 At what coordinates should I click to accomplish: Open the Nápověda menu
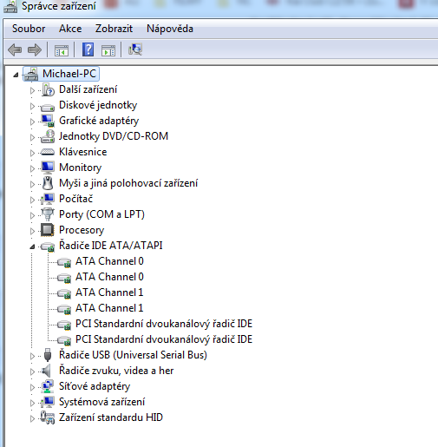[170, 29]
